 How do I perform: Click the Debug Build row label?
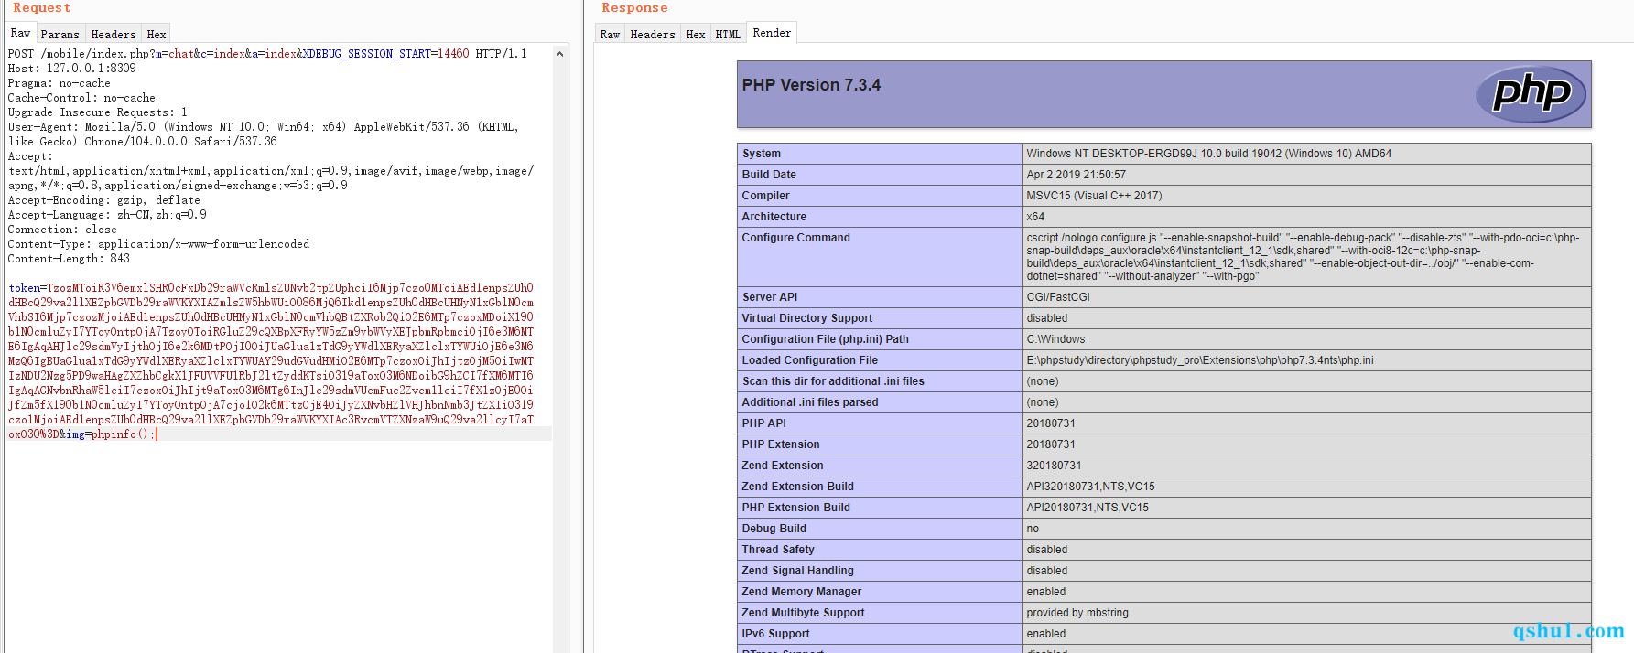click(774, 529)
